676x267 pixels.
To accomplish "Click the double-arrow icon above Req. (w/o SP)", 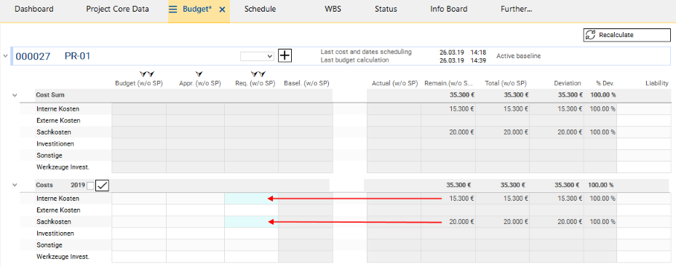I will click(258, 75).
